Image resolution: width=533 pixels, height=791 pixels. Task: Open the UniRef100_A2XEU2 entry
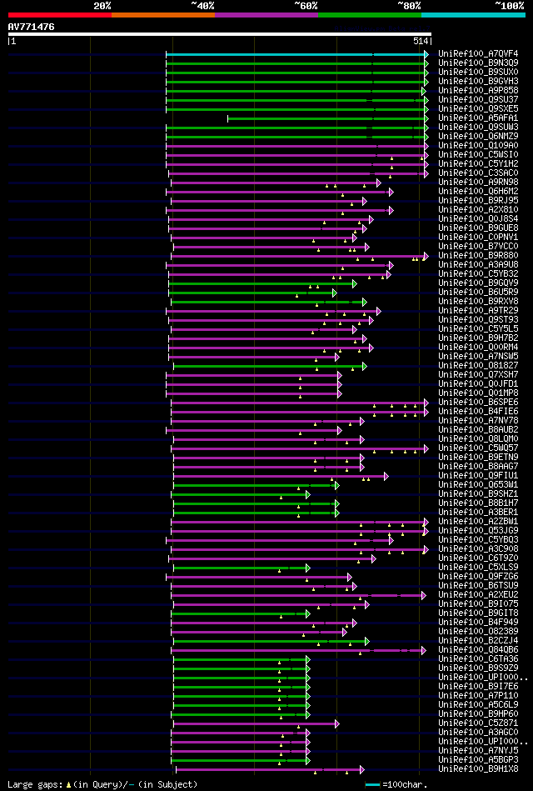pos(479,595)
